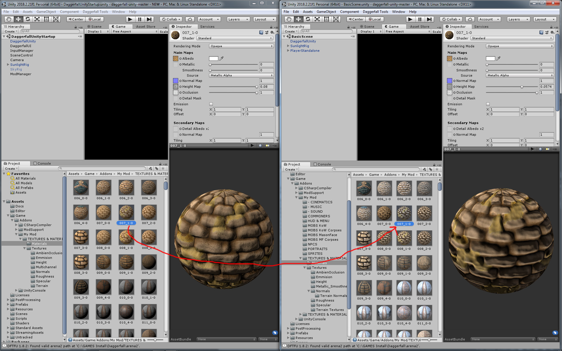Select the Hand tool in right Unity window

click(289, 19)
